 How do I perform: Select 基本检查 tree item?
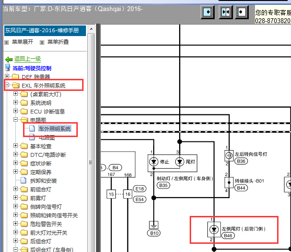coord(41,146)
